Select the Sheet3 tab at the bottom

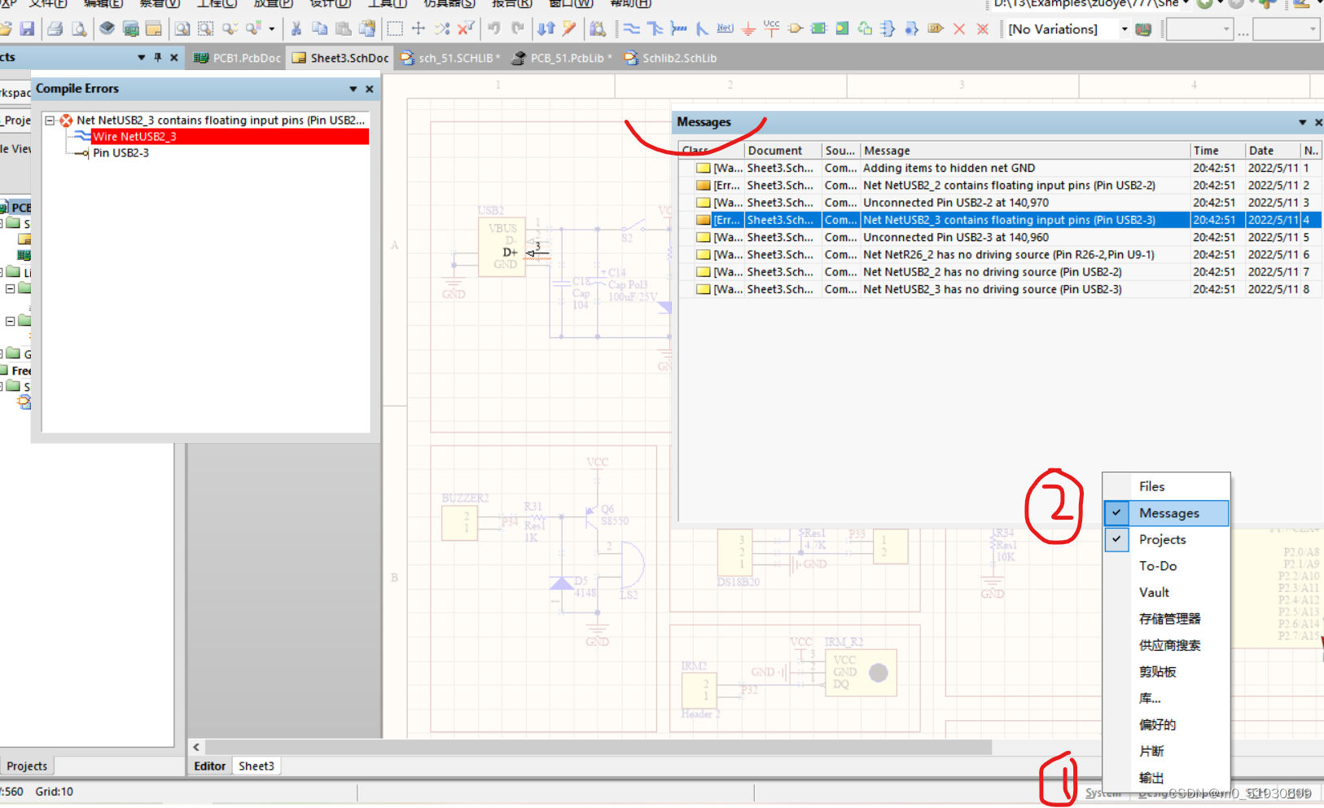pos(256,766)
